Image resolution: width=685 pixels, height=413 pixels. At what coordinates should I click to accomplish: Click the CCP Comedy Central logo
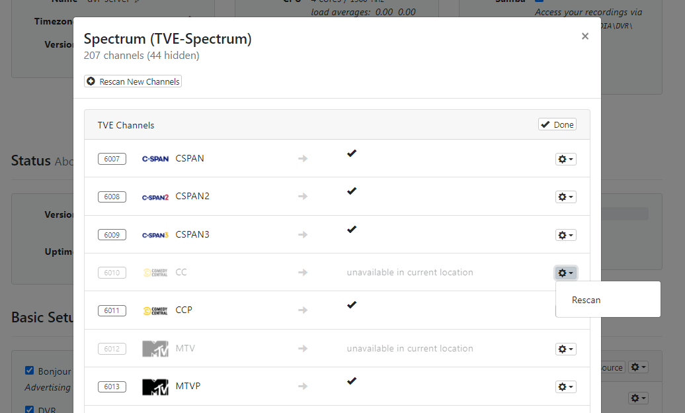[x=155, y=310]
